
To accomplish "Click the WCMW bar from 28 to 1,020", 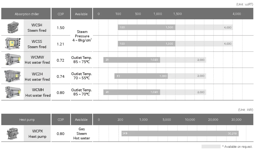I will point(132,60).
